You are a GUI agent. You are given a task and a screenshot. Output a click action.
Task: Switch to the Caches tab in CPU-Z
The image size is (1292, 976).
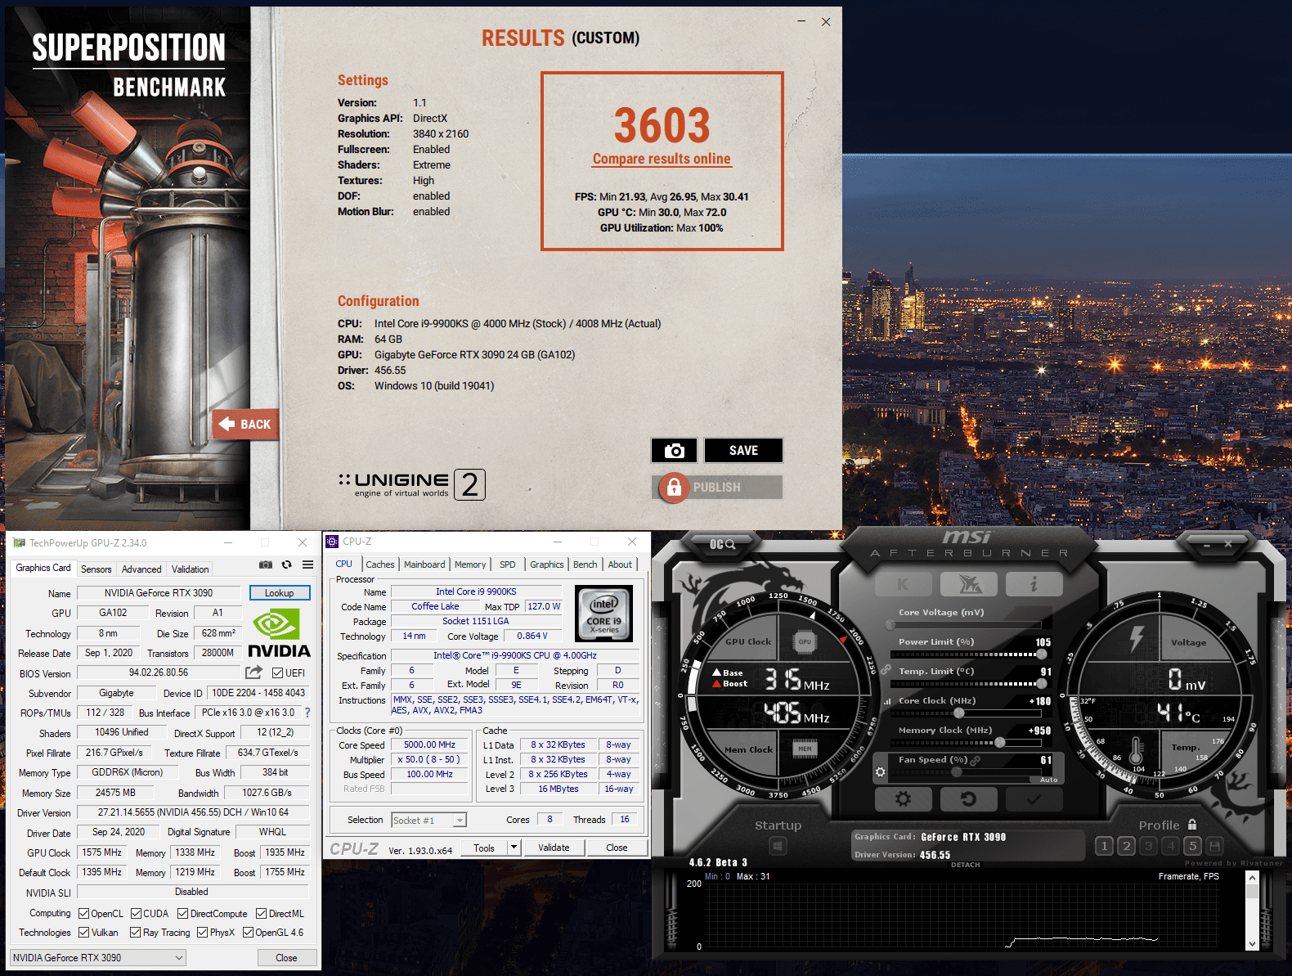380,564
